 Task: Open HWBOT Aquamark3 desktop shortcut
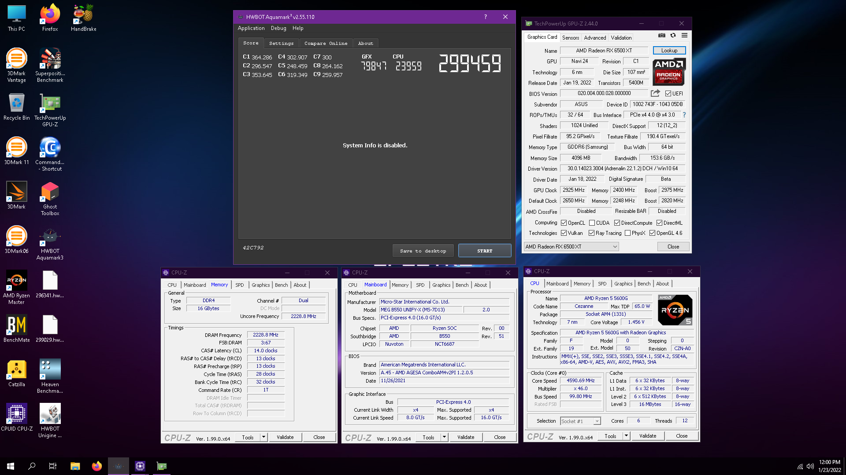click(x=50, y=243)
